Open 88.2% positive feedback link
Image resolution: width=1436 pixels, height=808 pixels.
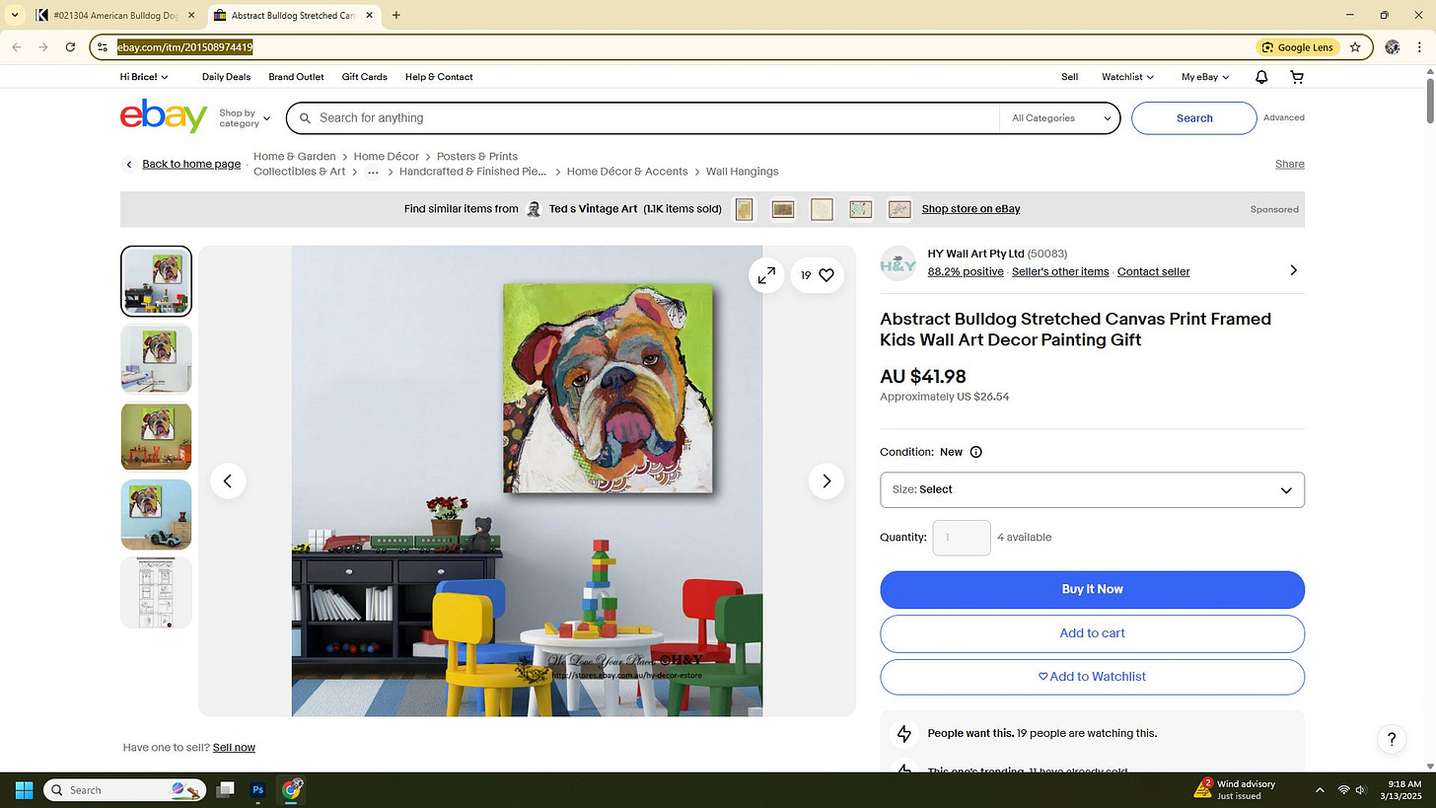[966, 272]
